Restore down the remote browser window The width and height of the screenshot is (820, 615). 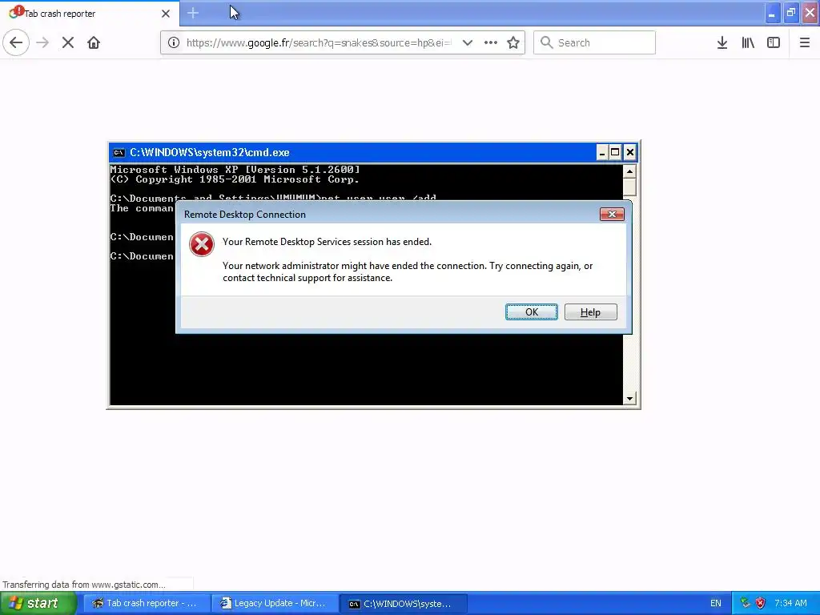tap(790, 13)
